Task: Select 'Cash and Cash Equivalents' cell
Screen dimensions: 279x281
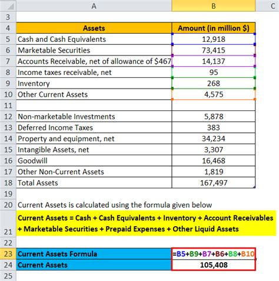Action: pos(94,39)
